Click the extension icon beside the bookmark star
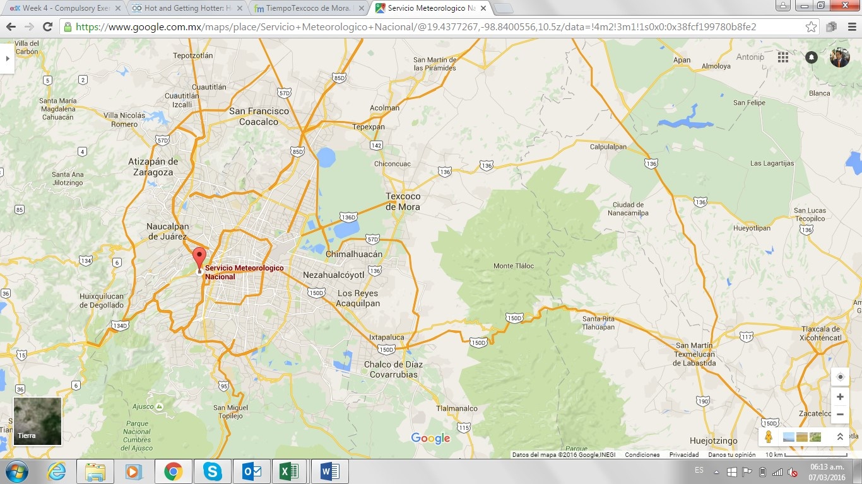Screen dimensions: 862x484 pyautogui.click(x=831, y=26)
